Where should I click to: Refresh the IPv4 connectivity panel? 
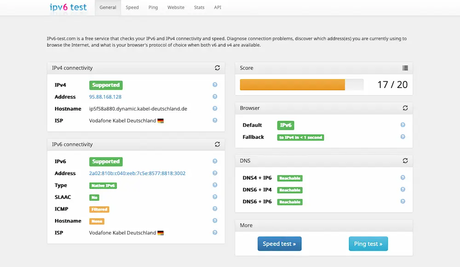217,68
